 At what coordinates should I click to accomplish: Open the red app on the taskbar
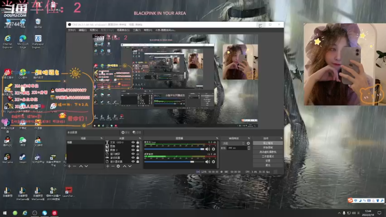pyautogui.click(x=55, y=213)
